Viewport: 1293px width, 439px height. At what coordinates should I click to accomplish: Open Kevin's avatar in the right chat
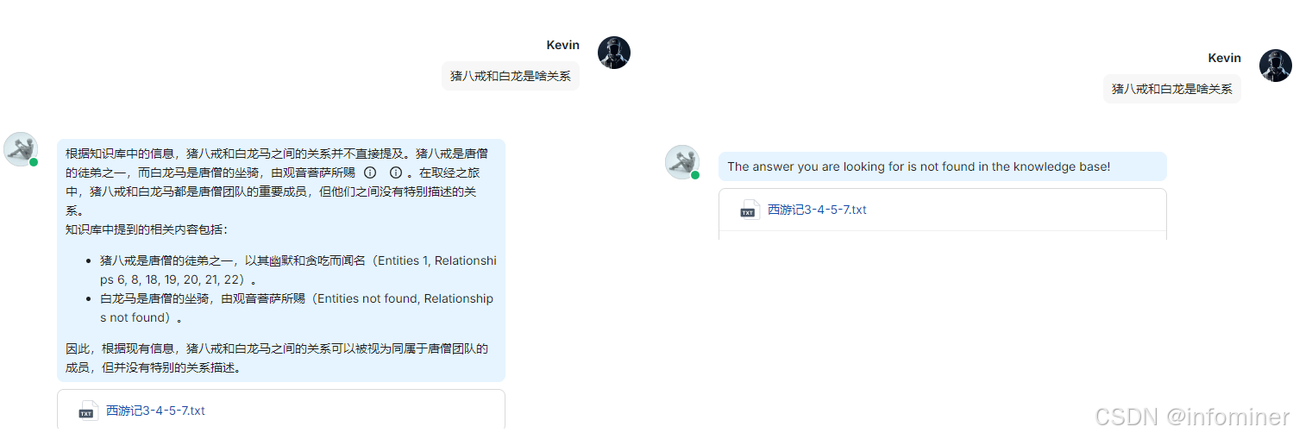coord(1276,66)
